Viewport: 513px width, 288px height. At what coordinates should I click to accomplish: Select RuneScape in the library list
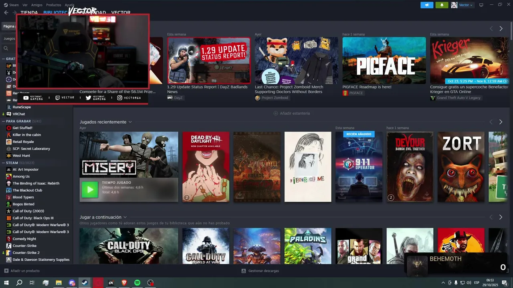coord(22,107)
